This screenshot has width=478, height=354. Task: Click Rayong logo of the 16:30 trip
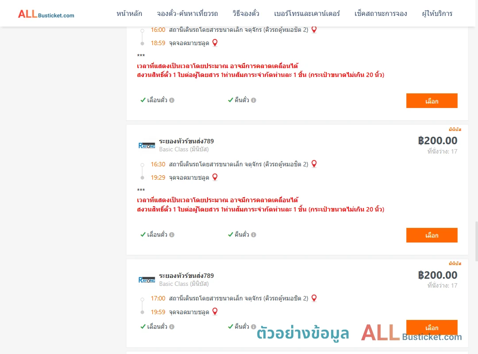(x=146, y=146)
